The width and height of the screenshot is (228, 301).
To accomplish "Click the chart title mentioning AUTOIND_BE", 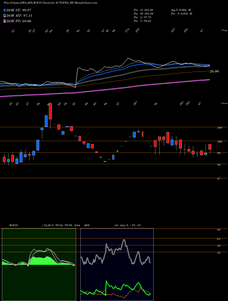I will 50,3.
